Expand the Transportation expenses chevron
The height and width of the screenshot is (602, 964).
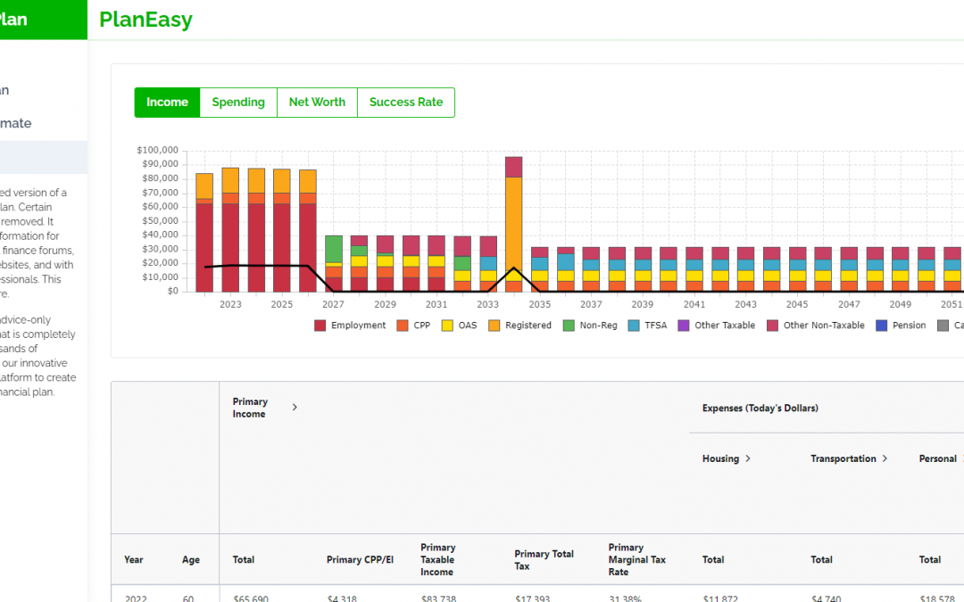click(885, 458)
